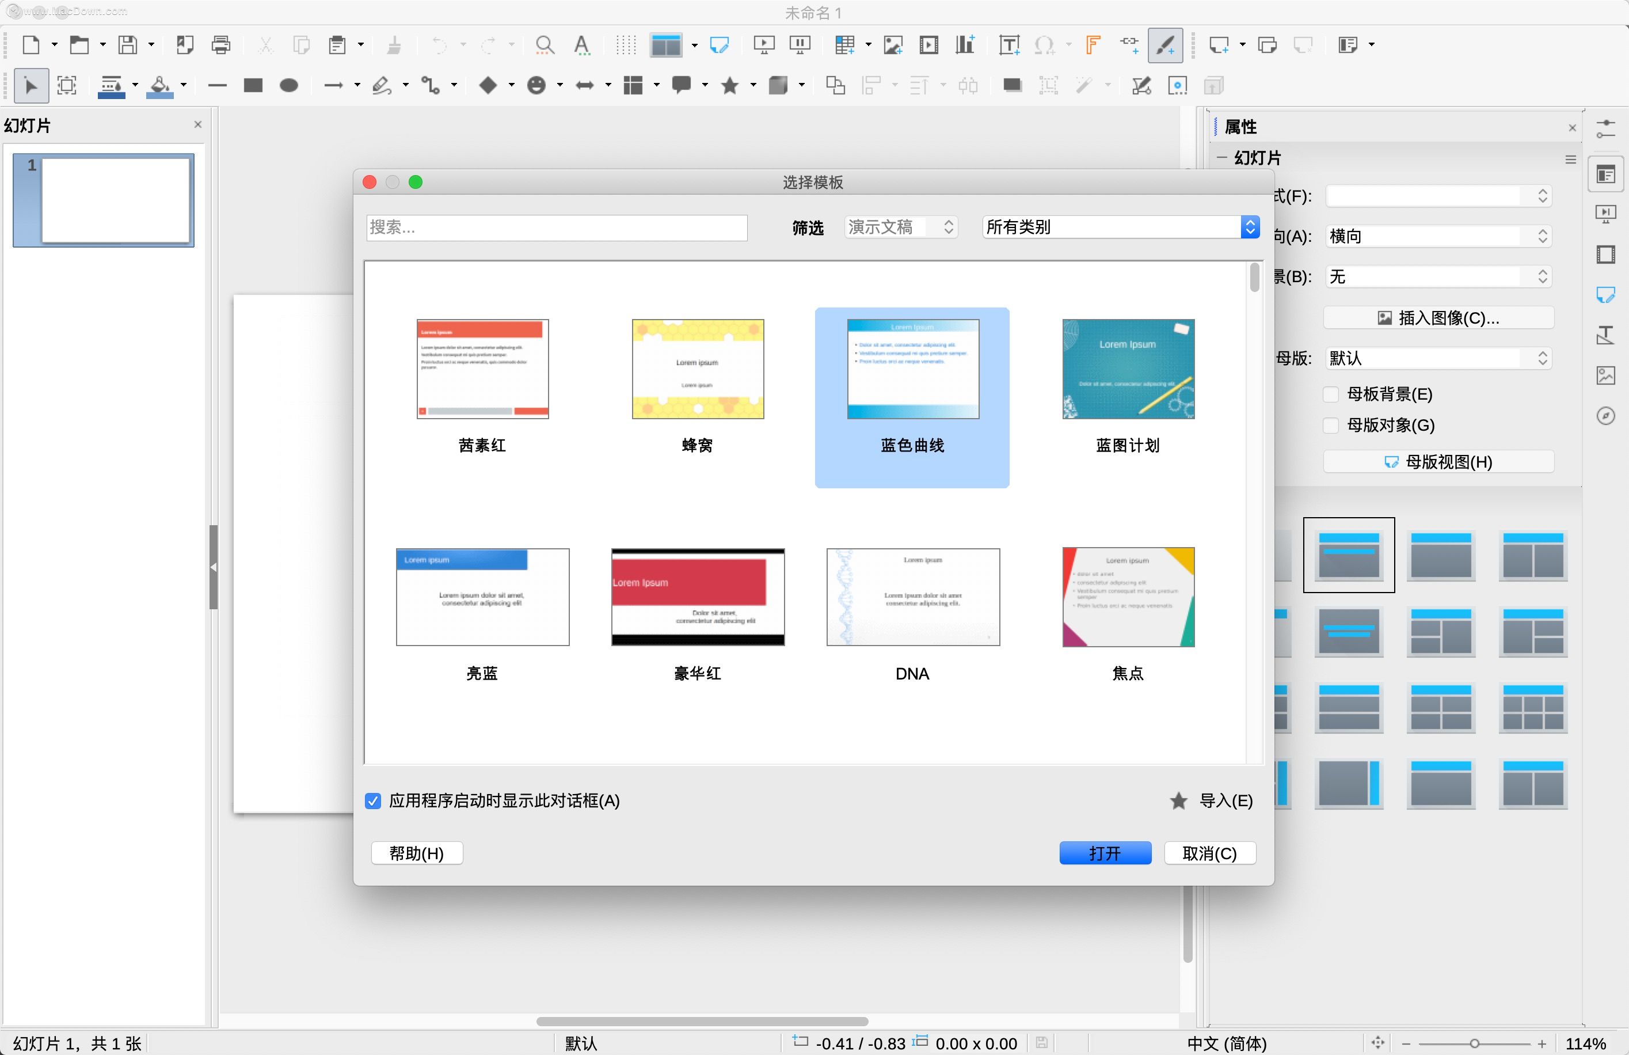Screen dimensions: 1629x1055
Task: Click the New Slide icon
Action: (1219, 45)
